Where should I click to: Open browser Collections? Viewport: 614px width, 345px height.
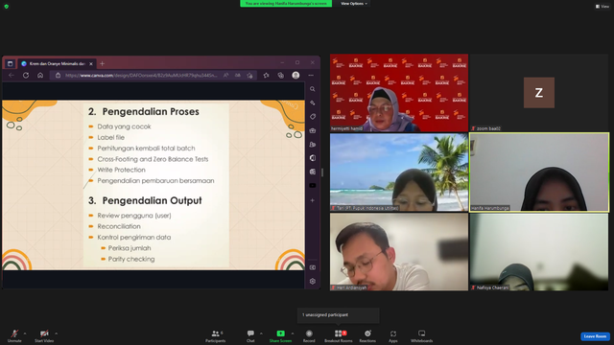tap(281, 75)
